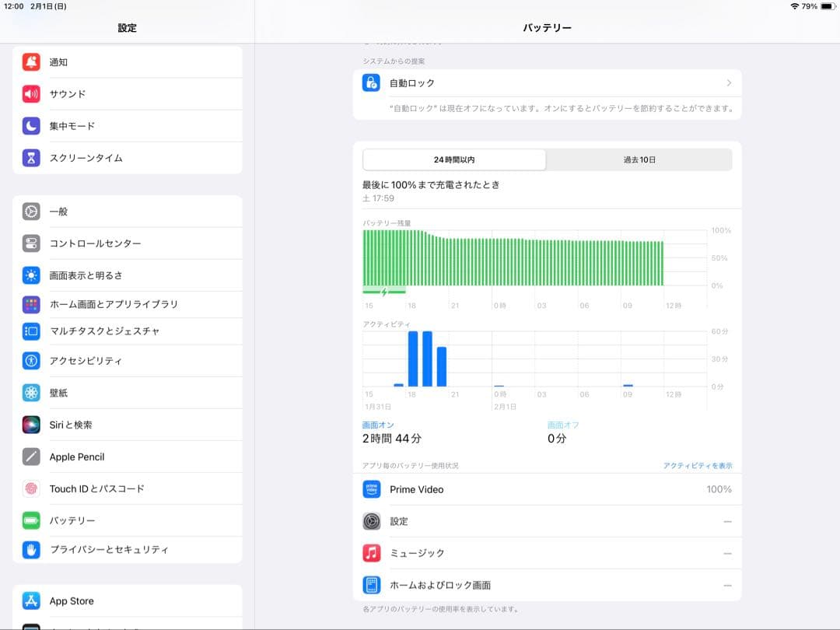
Task: Select the 一般 (General) gear icon
Action: [x=32, y=211]
